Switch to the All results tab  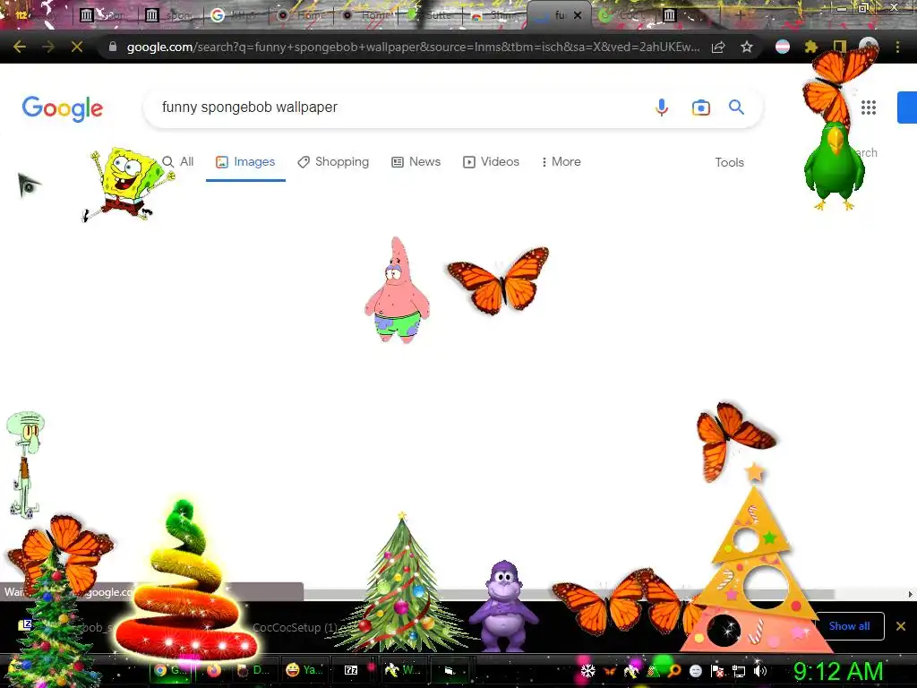(178, 162)
